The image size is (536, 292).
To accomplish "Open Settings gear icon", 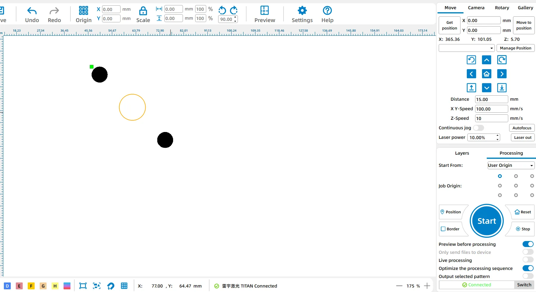I will tap(302, 11).
